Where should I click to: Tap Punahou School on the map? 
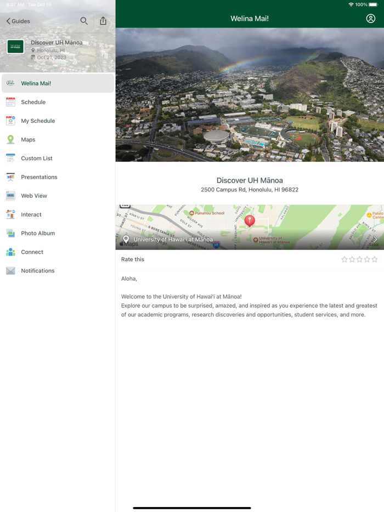(x=207, y=213)
